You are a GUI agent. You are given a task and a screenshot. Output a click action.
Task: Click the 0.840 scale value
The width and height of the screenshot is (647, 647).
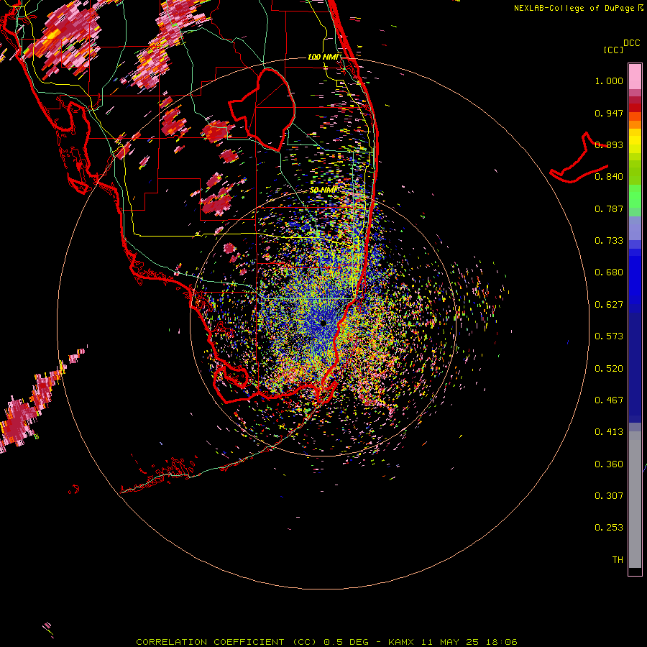pyautogui.click(x=609, y=177)
